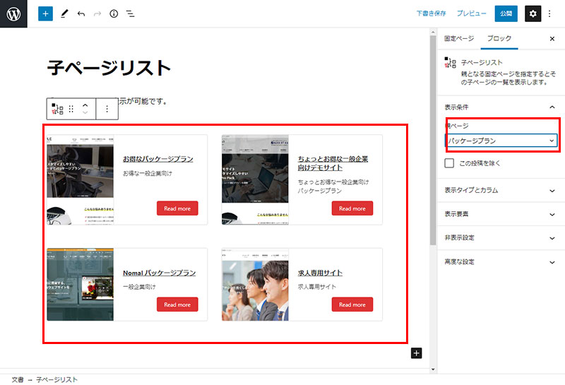565x385 pixels.
Task: Click the 下書き保存 link
Action: point(431,13)
